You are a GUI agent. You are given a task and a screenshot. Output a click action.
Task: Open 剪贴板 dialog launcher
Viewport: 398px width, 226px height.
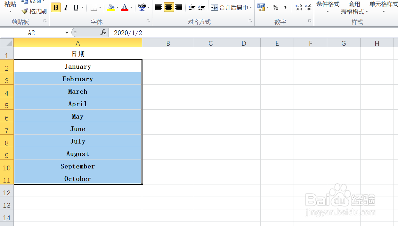point(45,21)
